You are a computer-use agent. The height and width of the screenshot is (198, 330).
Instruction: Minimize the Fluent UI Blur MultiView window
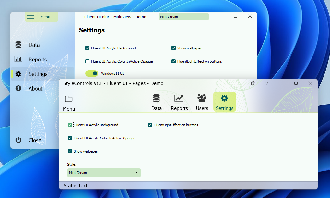click(x=221, y=16)
